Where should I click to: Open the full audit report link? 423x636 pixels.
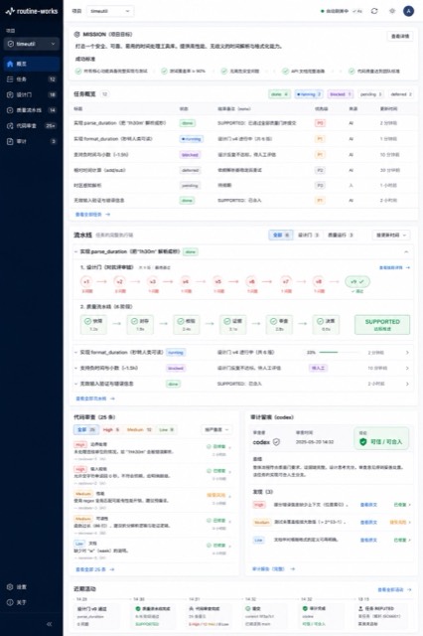(273, 569)
